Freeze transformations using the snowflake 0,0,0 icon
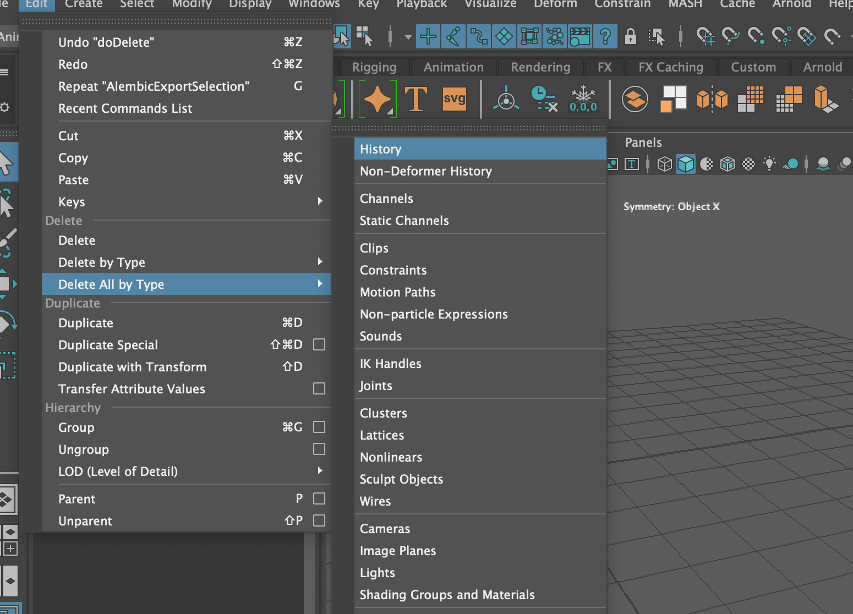The image size is (853, 614). point(583,99)
